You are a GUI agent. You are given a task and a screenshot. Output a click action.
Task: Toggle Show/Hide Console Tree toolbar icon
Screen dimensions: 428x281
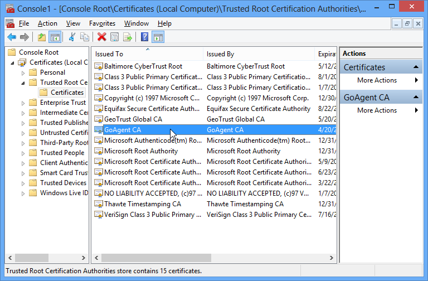tap(55, 37)
